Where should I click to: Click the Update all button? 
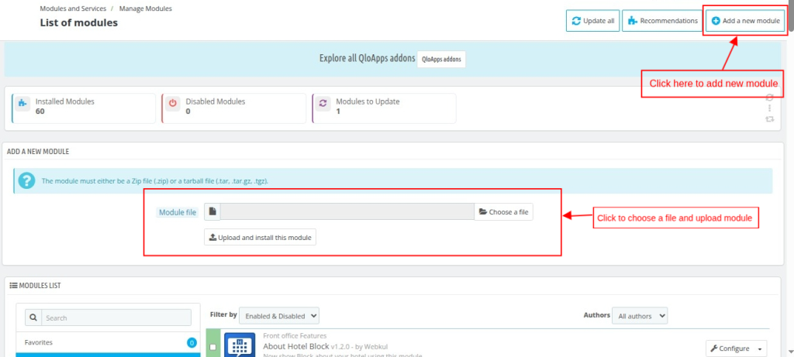coord(592,21)
